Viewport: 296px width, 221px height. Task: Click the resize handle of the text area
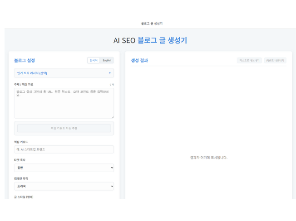pos(112,117)
